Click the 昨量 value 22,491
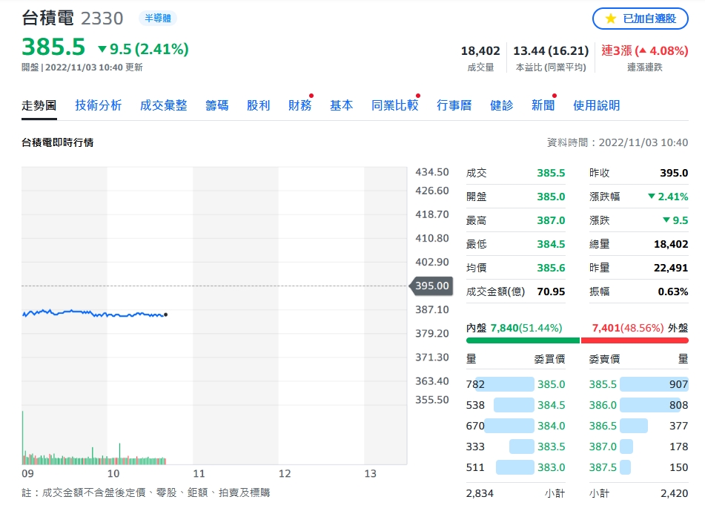This screenshot has height=514, width=705. (x=671, y=268)
